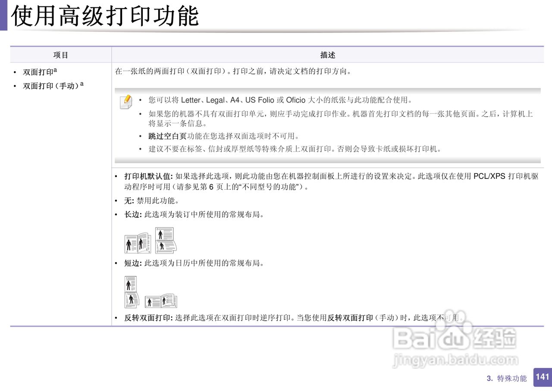Screen dimensions: 552x391
Task: Click the note pencil icon
Action: [125, 102]
